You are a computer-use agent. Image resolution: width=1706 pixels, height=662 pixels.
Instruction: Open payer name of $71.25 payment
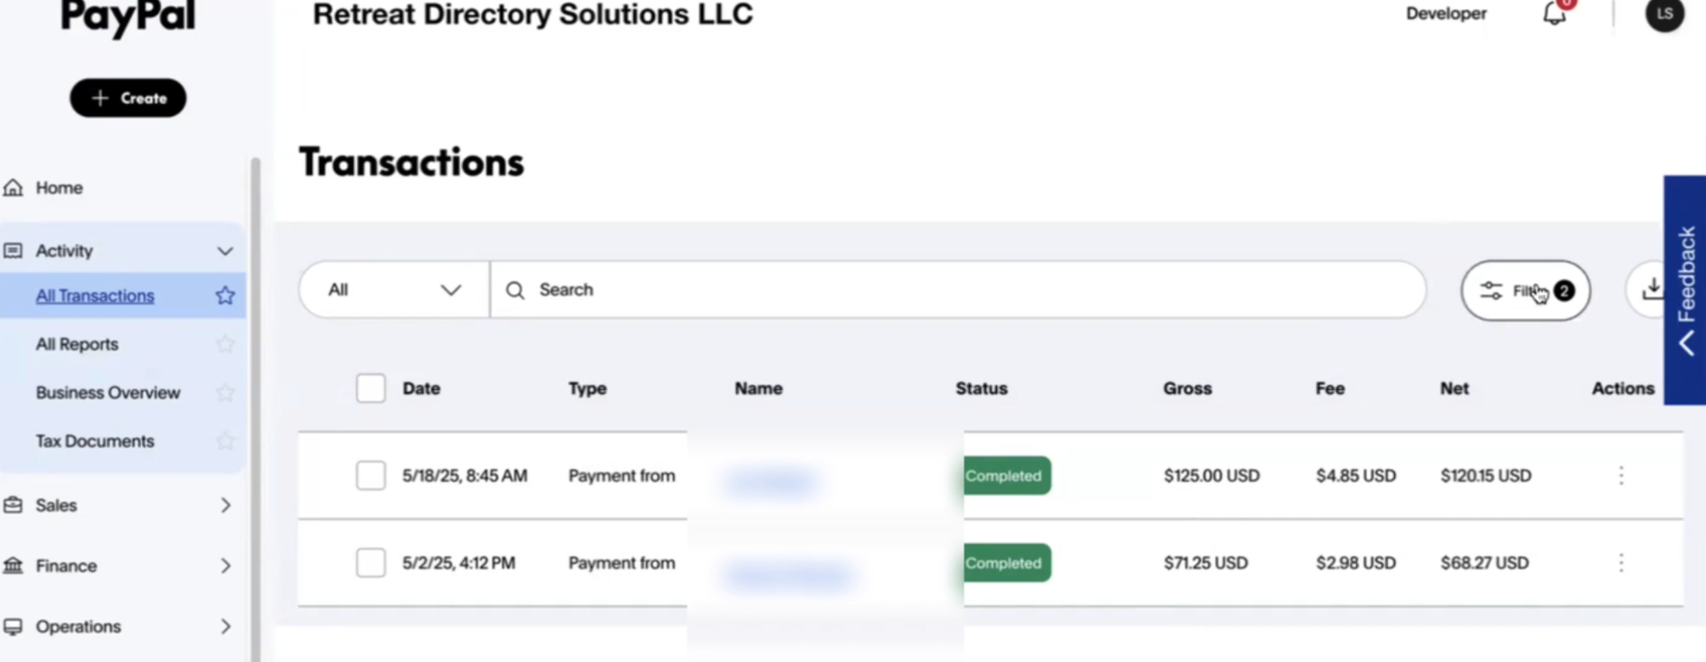(789, 575)
